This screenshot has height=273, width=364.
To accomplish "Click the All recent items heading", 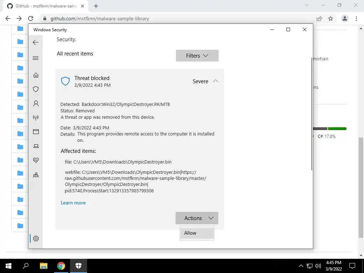I will (x=75, y=54).
